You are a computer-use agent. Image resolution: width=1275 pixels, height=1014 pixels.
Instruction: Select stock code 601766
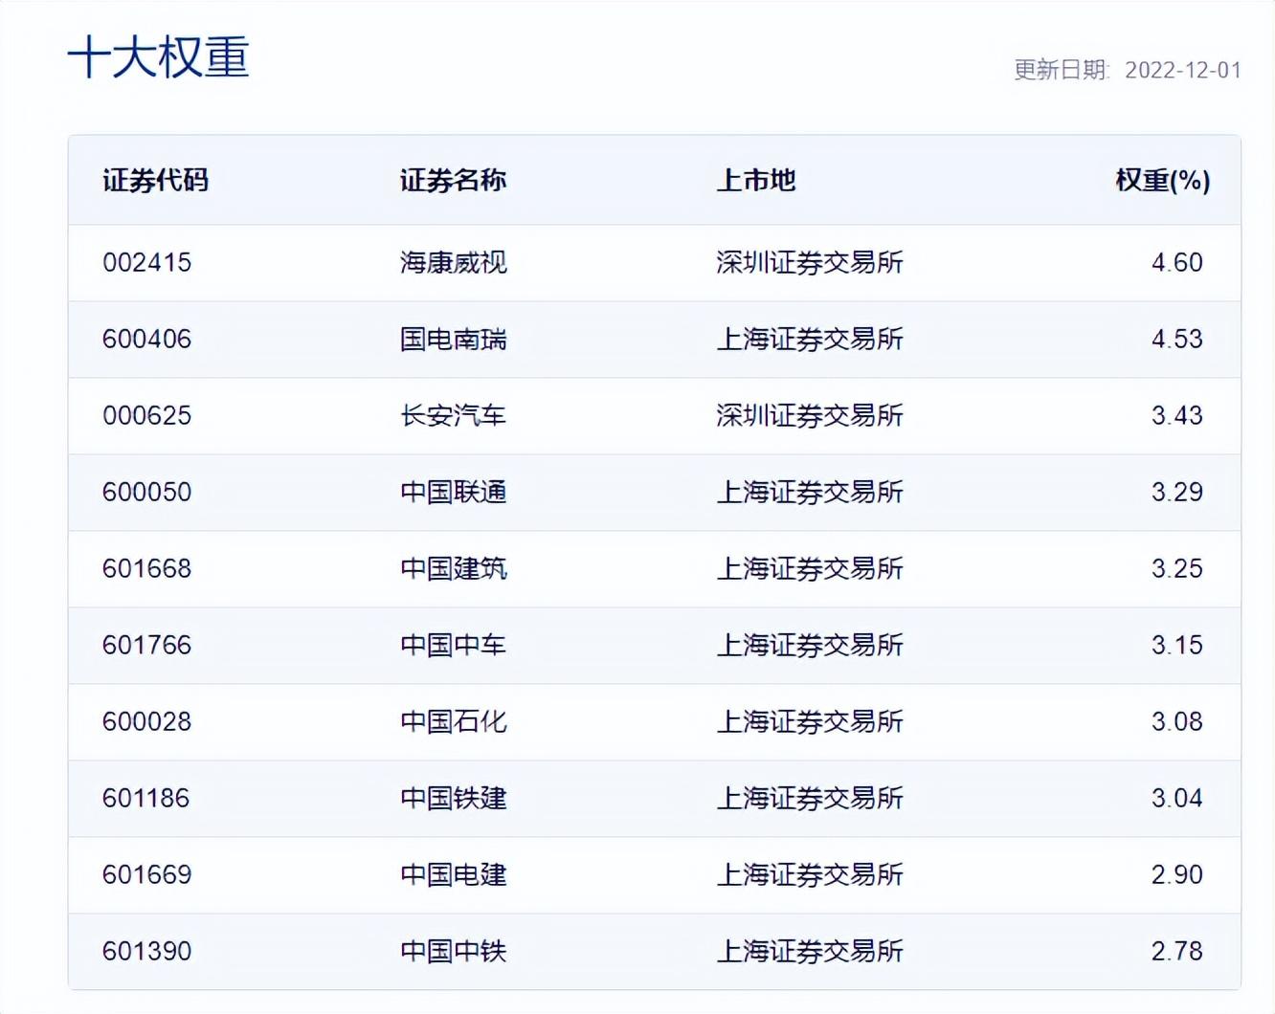147,645
